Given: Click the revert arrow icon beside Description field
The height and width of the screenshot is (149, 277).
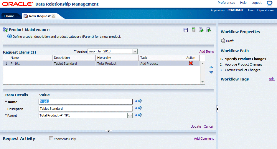Looking at the screenshot, I should pyautogui.click(x=140, y=108).
